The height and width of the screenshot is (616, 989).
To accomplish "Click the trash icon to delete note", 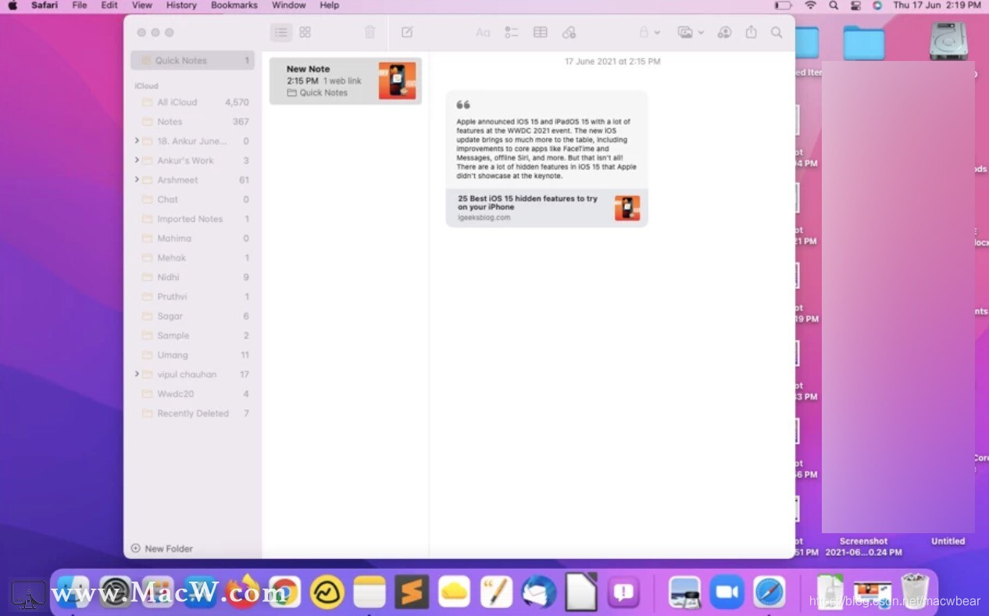I will [x=370, y=32].
